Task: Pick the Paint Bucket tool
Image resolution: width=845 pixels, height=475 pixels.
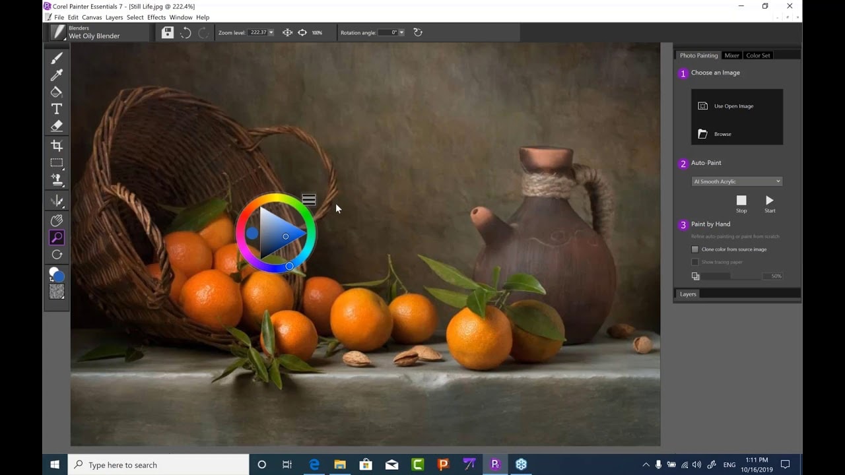Action: pyautogui.click(x=57, y=92)
